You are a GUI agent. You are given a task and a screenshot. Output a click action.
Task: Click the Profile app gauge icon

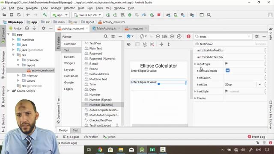[x=144, y=15]
